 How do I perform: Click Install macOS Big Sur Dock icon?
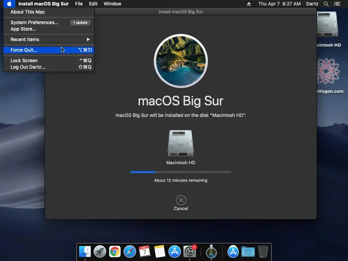(211, 252)
